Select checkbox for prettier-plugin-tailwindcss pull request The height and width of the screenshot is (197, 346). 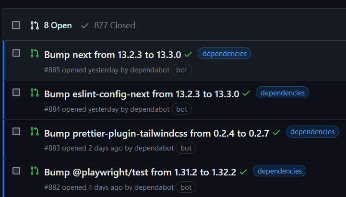click(16, 131)
